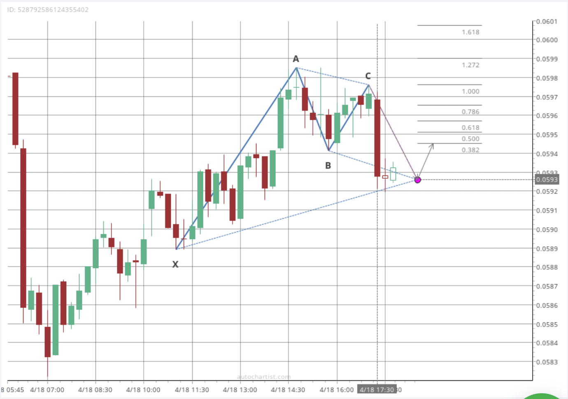Click the 0.0584 price axis label
Image resolution: width=568 pixels, height=399 pixels.
[x=547, y=343]
